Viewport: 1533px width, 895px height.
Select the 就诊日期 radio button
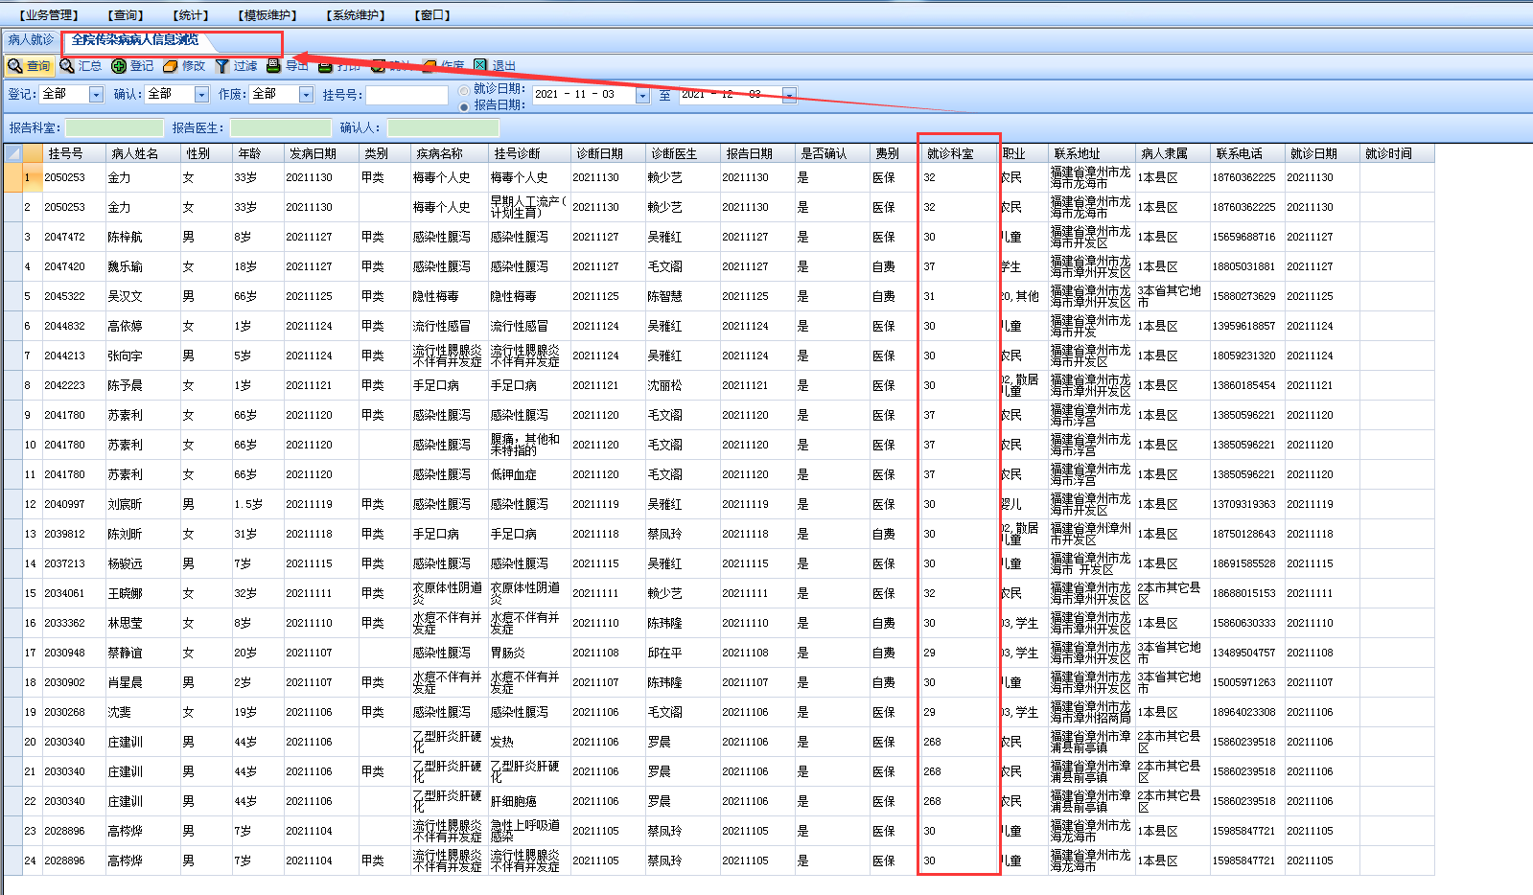tap(464, 90)
